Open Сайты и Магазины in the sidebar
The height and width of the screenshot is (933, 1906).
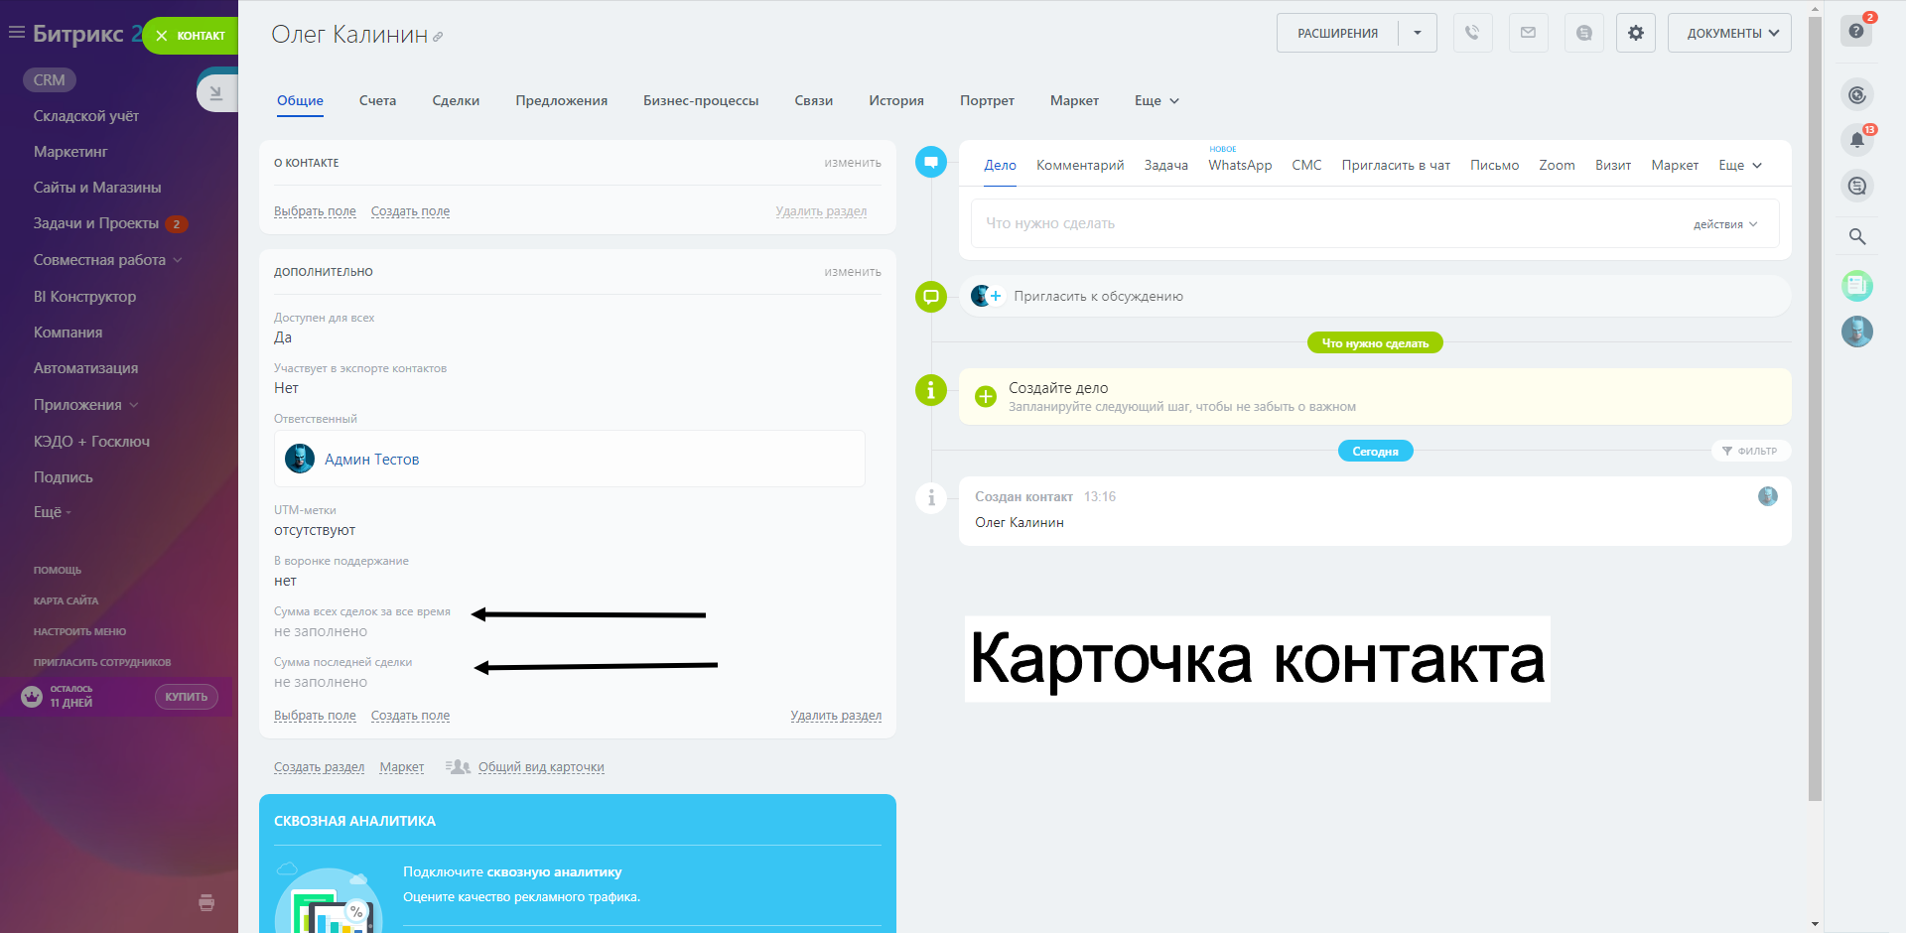click(97, 188)
